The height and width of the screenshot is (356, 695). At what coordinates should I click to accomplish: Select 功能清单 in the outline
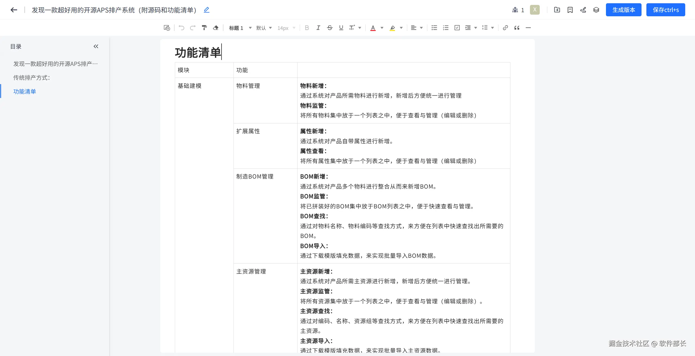pos(24,91)
